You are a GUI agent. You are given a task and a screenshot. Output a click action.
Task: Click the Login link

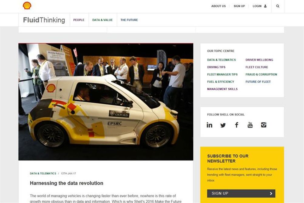257,6
